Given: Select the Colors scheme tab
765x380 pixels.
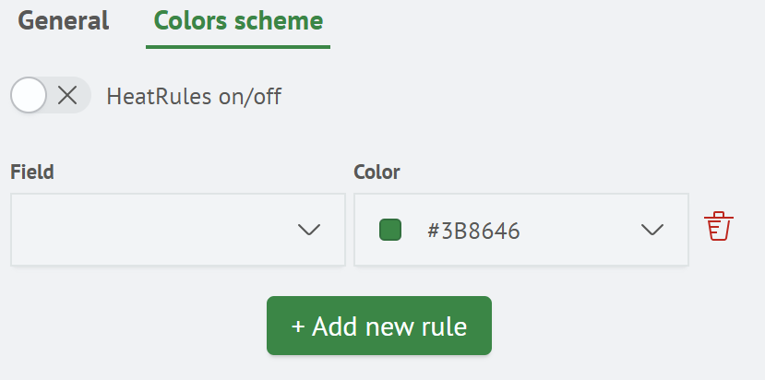Looking at the screenshot, I should coord(238,20).
